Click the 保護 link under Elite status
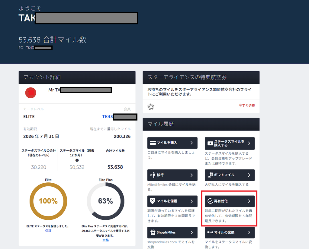The width and height of the screenshot is (309, 249). 48,231
